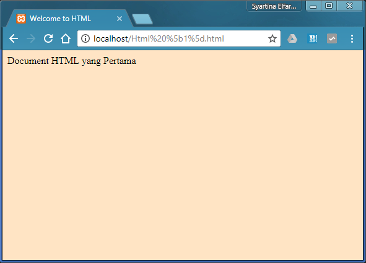Maximize the Chrome window
366x263 pixels.
click(329, 6)
